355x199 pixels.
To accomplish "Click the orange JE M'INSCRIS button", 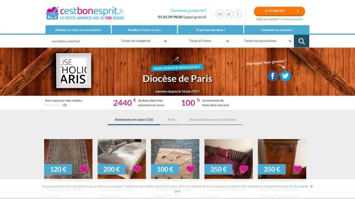I will point(279,11).
